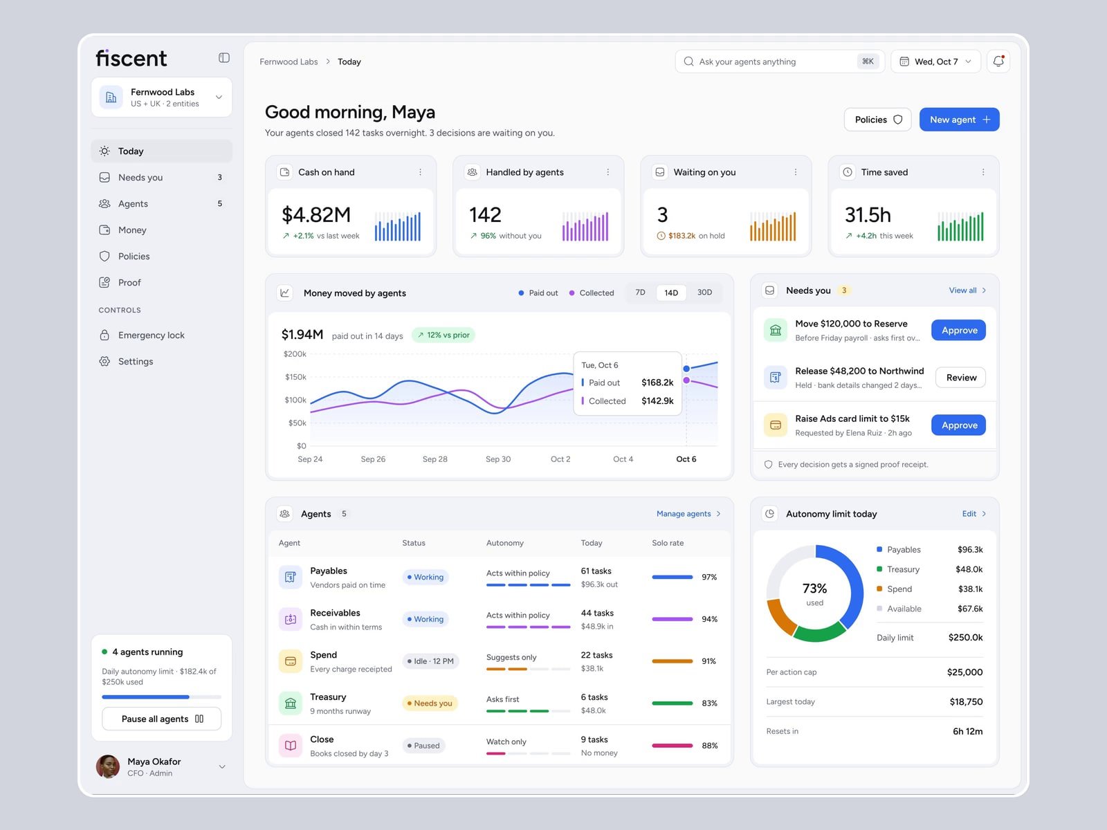Click the Payables blue swatch in the autonomy legend
The image size is (1107, 830).
tap(879, 549)
